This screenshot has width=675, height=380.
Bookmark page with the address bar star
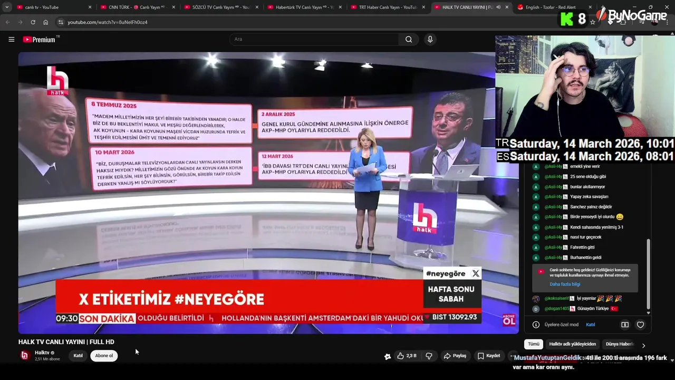click(593, 22)
